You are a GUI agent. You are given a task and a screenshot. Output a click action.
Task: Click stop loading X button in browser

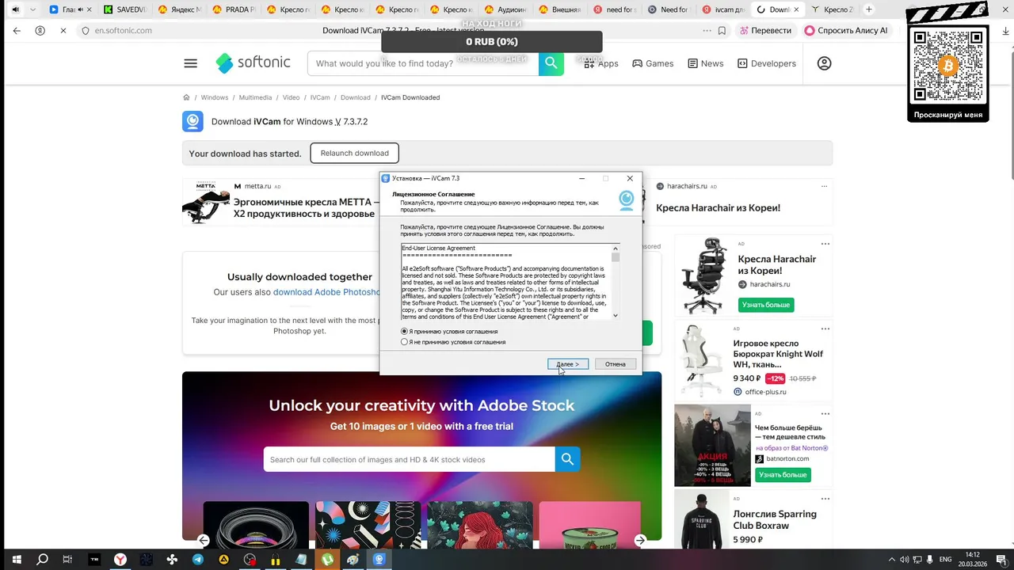pyautogui.click(x=63, y=30)
